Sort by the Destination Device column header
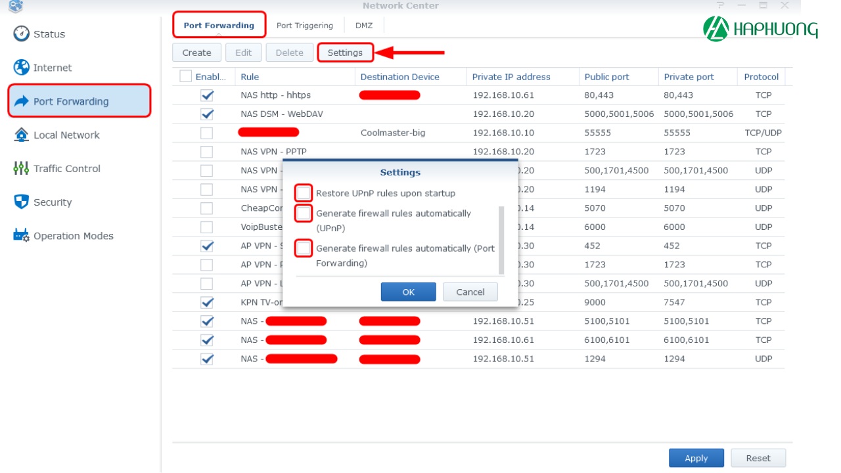The height and width of the screenshot is (473, 841). [411, 77]
